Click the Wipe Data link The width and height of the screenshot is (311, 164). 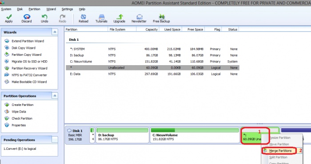pos(19,112)
